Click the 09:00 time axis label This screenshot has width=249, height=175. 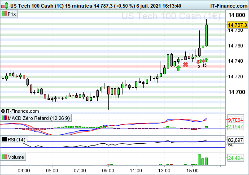(108, 171)
